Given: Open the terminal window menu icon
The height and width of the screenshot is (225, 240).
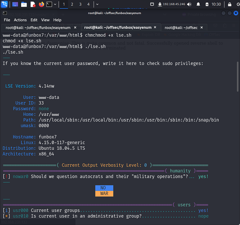Looking at the screenshot, I should (5, 13).
